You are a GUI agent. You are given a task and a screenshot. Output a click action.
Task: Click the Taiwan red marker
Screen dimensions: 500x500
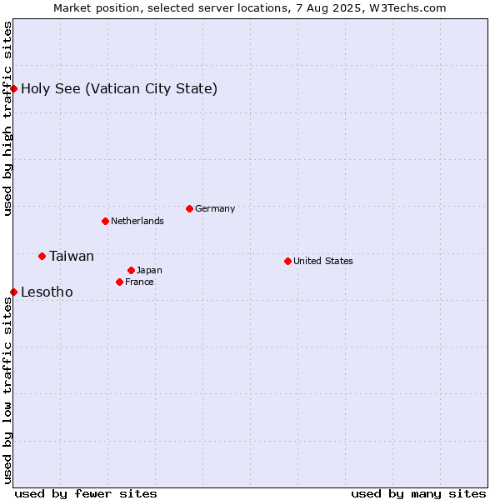click(42, 257)
